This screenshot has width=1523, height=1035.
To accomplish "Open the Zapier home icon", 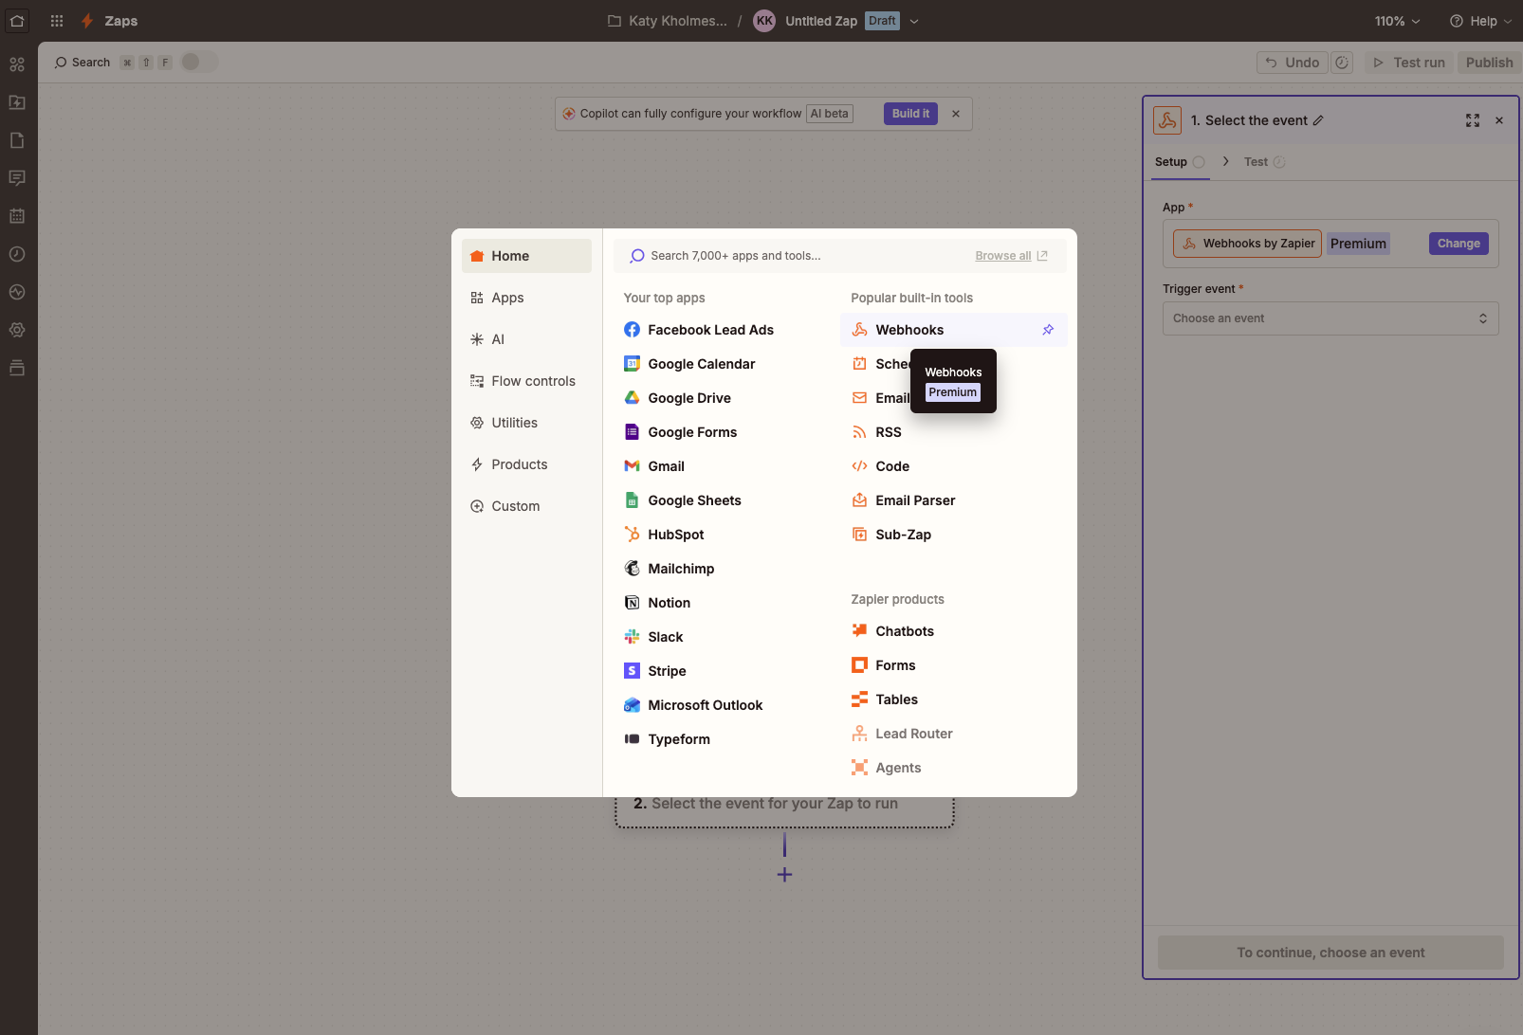I will pos(17,21).
